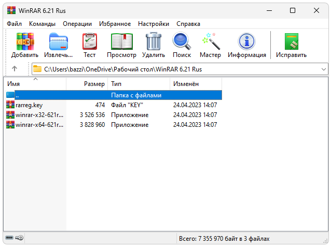Select the rarreg.key file name
Screen dimensions: 330x247
pos(29,105)
